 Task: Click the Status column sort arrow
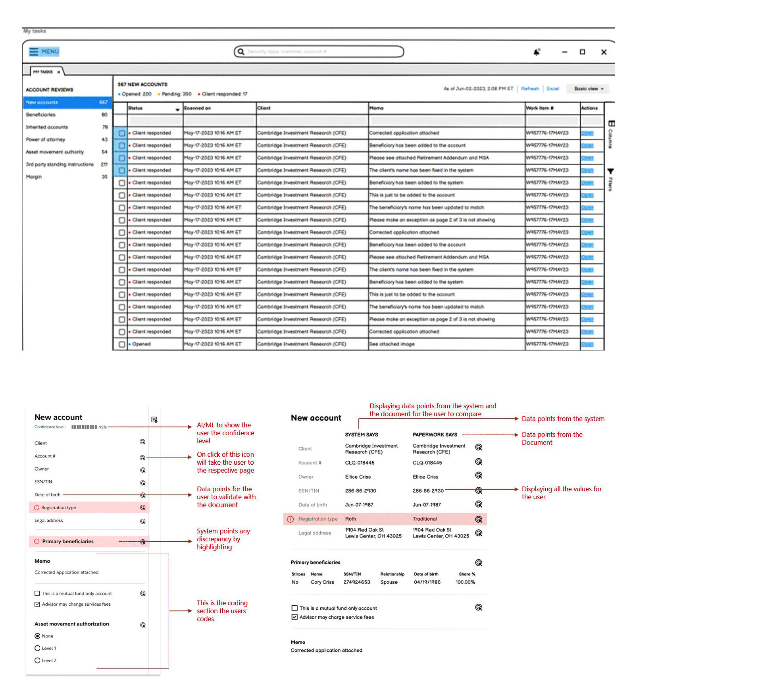pyautogui.click(x=177, y=109)
